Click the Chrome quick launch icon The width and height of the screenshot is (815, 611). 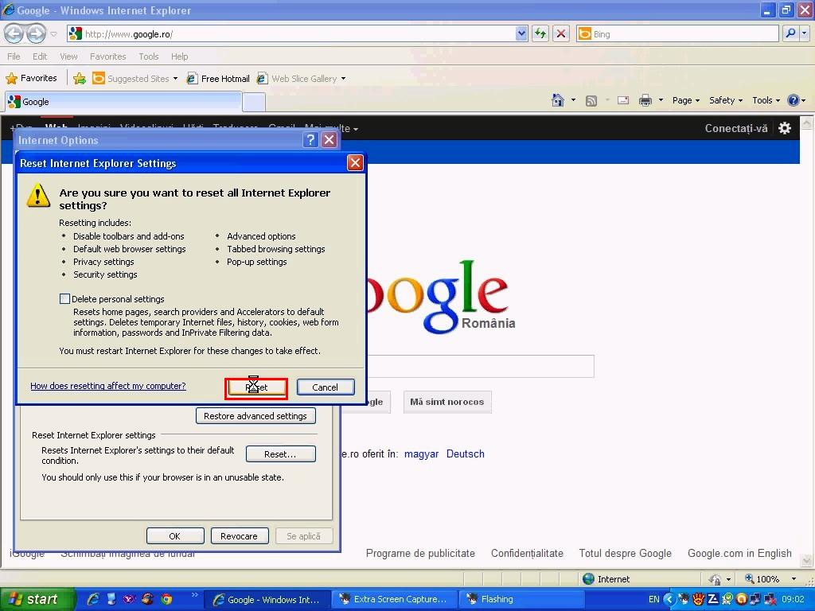(x=166, y=599)
